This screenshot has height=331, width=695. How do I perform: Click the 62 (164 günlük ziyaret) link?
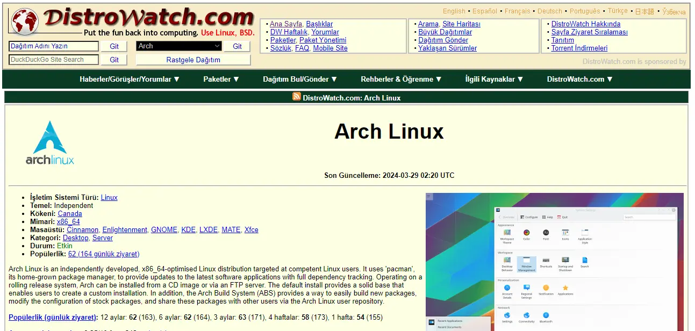click(x=104, y=254)
